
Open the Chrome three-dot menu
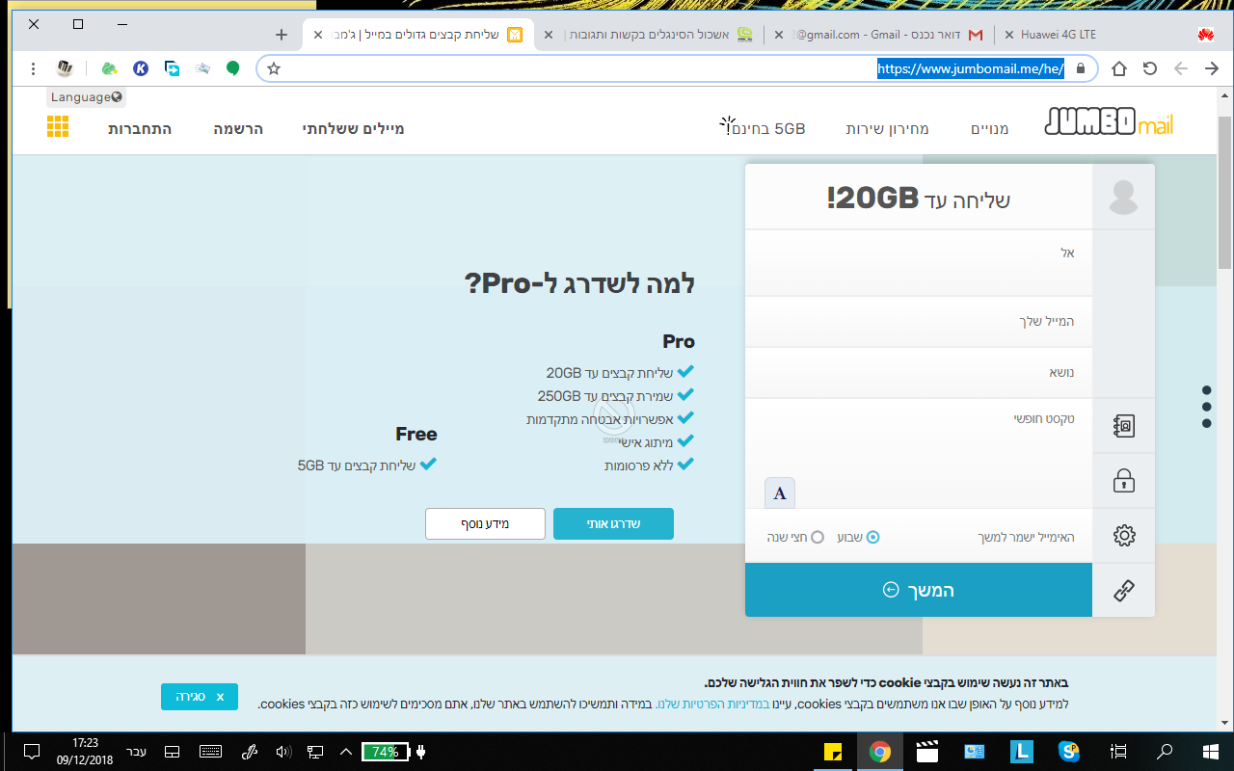[x=34, y=68]
